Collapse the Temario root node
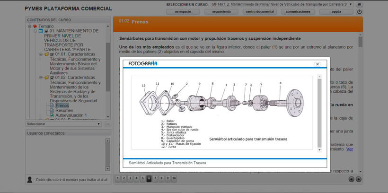 click(29, 26)
